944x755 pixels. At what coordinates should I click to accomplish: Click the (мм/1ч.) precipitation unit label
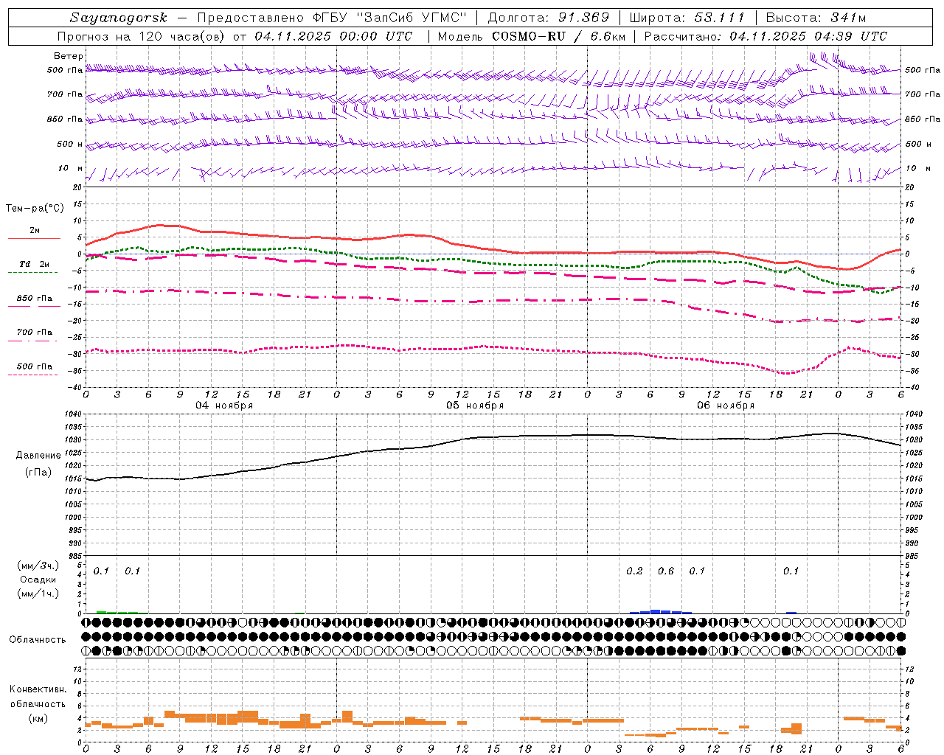(38, 594)
